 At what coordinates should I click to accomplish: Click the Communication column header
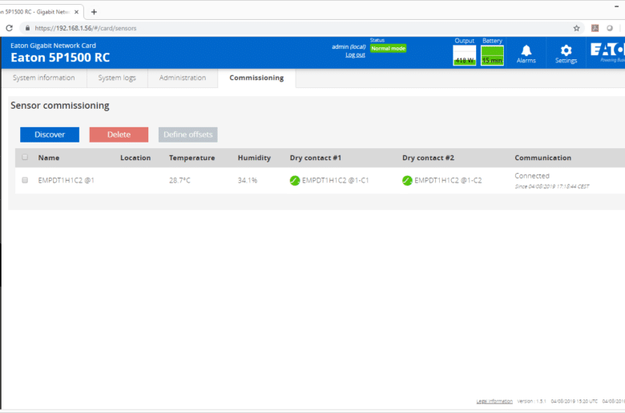543,158
